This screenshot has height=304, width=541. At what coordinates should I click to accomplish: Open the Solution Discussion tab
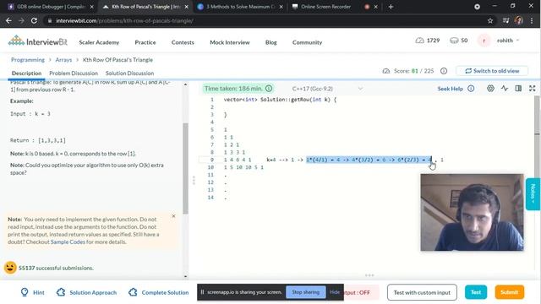[x=129, y=73]
